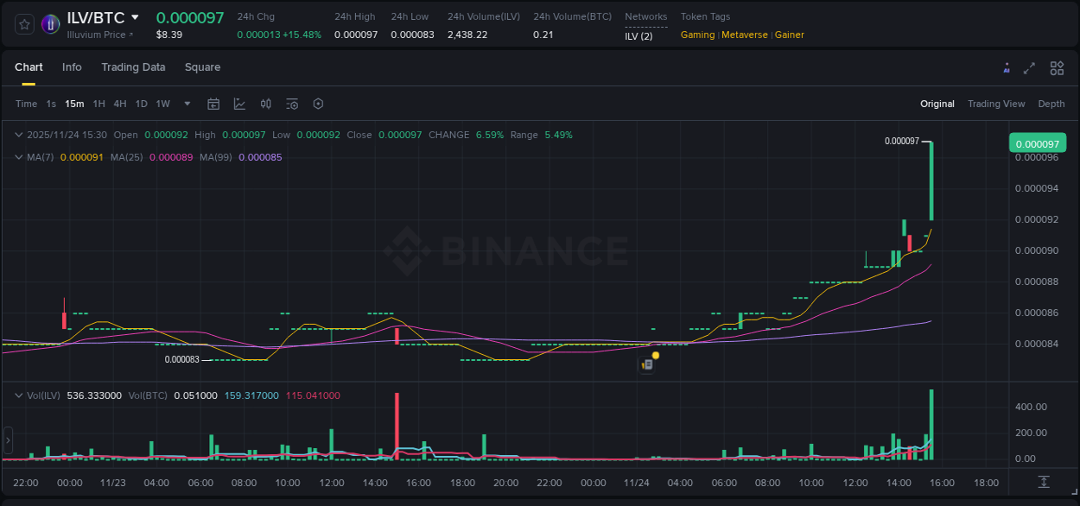The width and height of the screenshot is (1080, 506).
Task: Select the line chart style icon
Action: click(x=239, y=104)
